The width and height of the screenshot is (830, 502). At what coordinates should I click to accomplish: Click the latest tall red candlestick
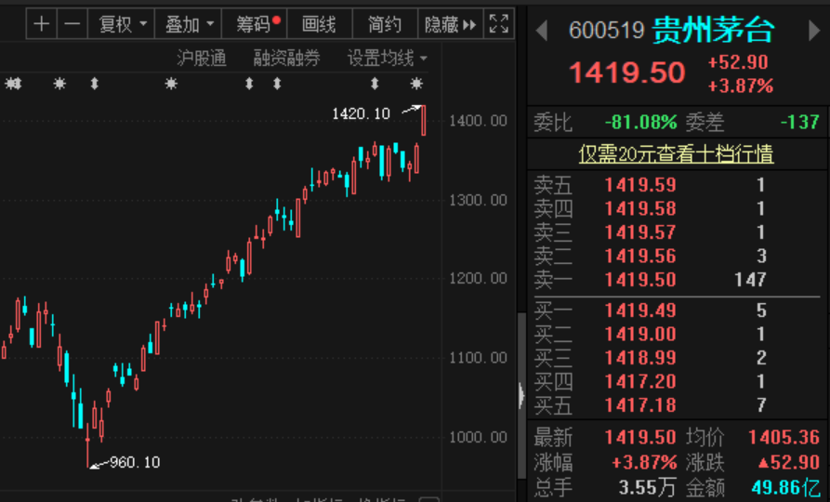(x=424, y=120)
